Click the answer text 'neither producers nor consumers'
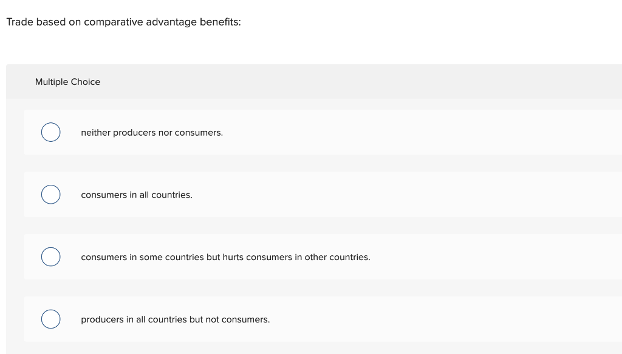622x354 pixels. pyautogui.click(x=152, y=132)
